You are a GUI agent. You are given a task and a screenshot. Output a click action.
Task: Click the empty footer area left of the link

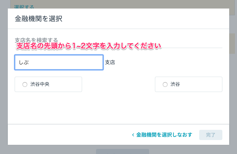click(69, 135)
